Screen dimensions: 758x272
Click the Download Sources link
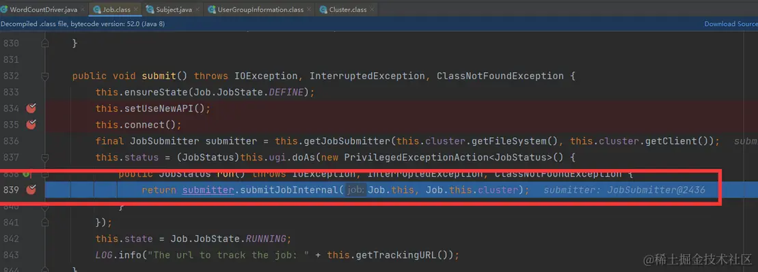tap(731, 24)
